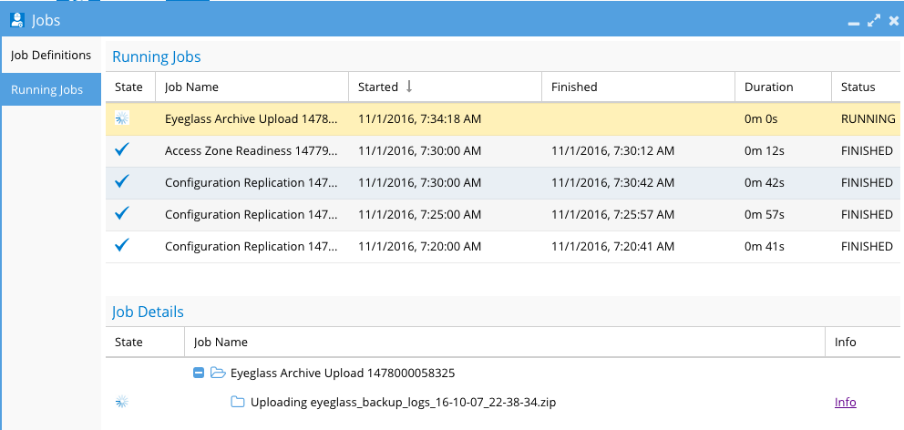Maximize the Jobs window
This screenshot has width=904, height=430.
click(x=874, y=21)
